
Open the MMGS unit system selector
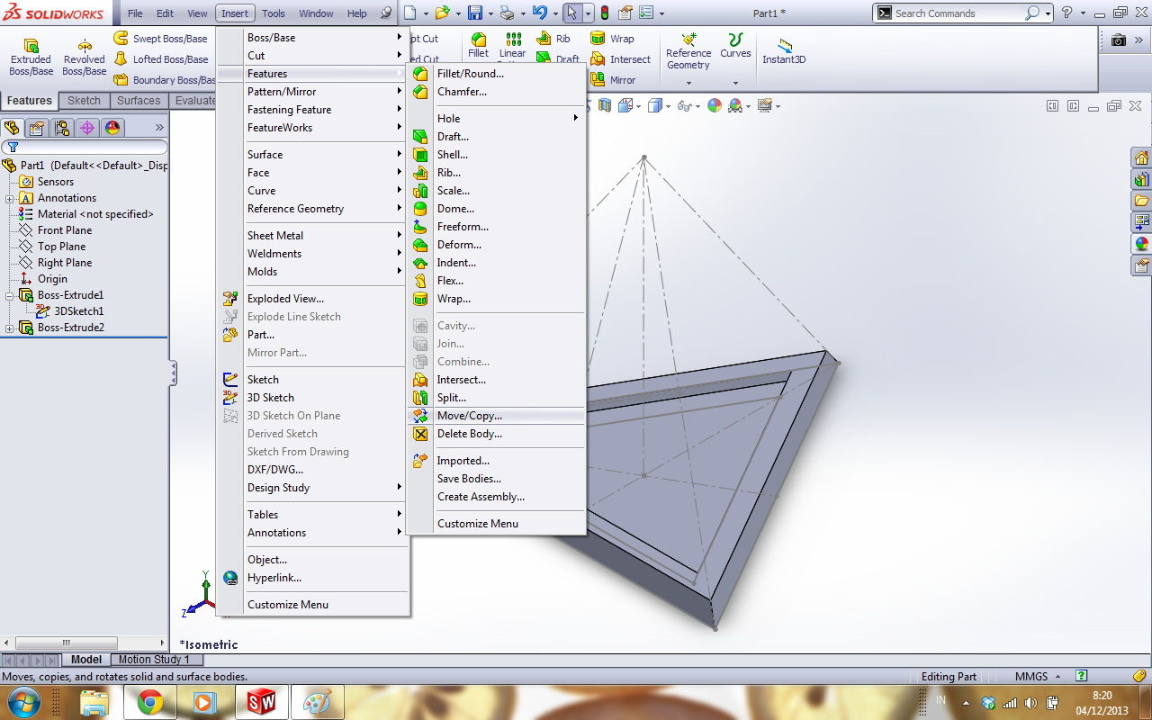[x=1038, y=676]
